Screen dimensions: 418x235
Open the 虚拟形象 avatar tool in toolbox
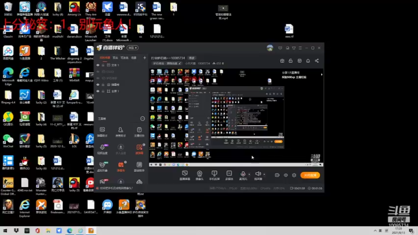pos(102,167)
